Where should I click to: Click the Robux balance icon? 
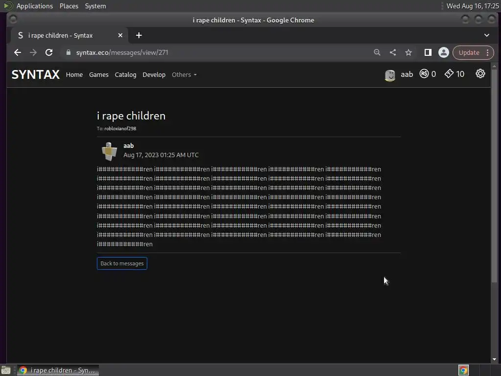pos(424,74)
